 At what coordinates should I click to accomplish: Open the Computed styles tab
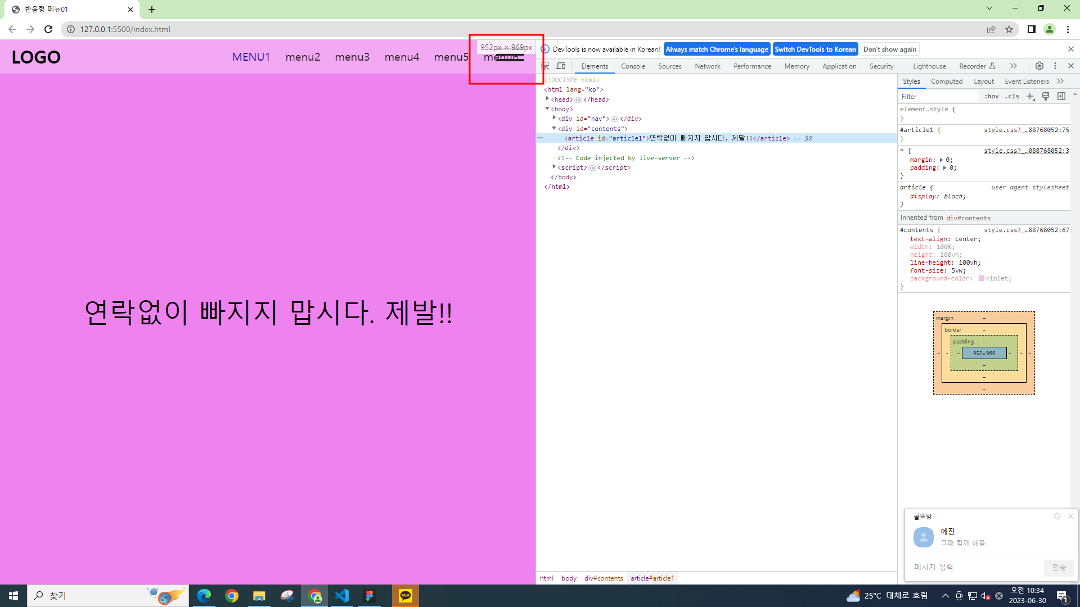point(947,81)
